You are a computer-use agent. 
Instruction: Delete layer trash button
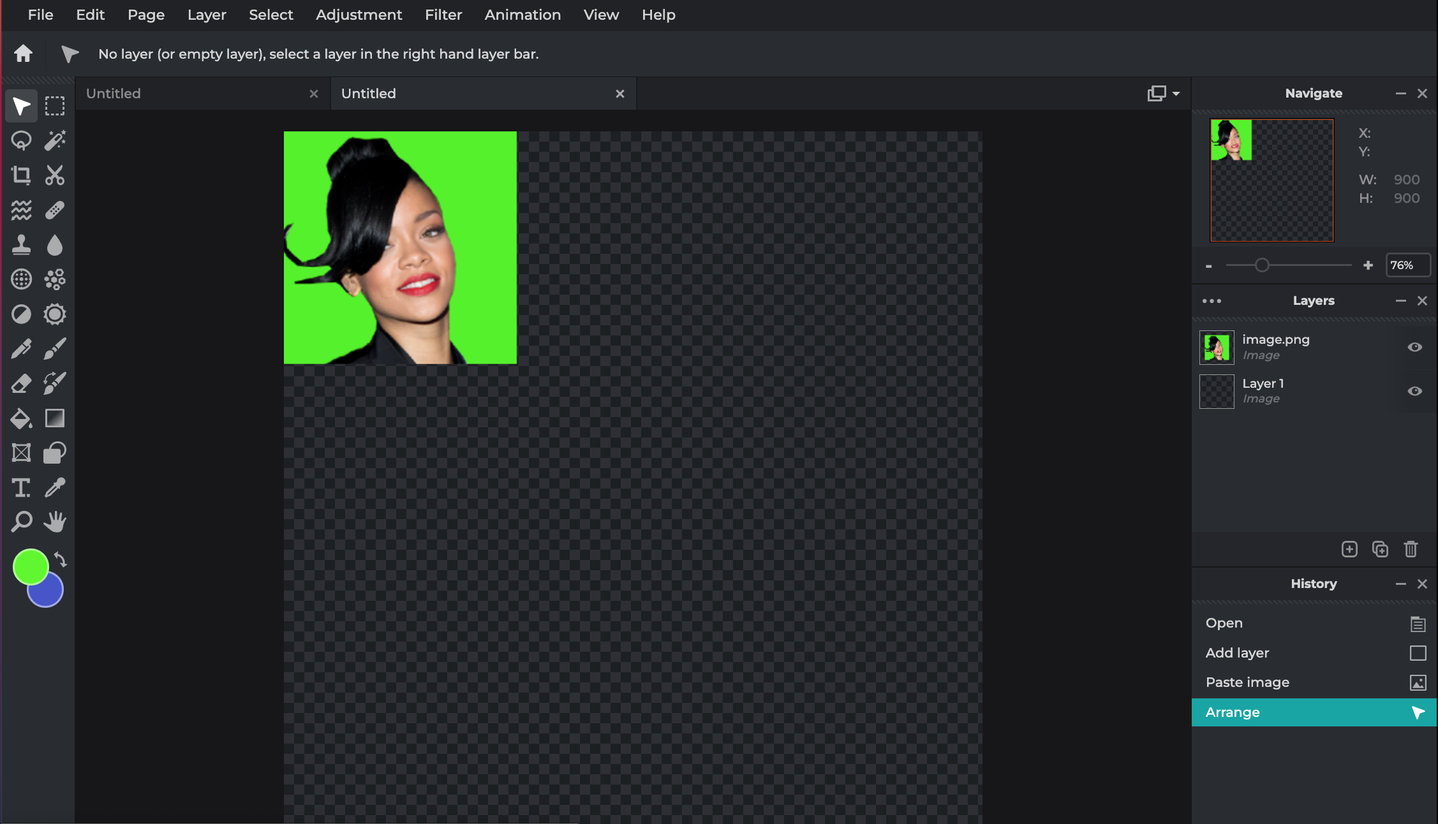(x=1411, y=549)
